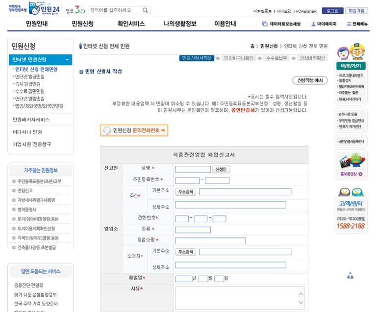Open the 정부3.0 logo link

pyautogui.click(x=75, y=10)
